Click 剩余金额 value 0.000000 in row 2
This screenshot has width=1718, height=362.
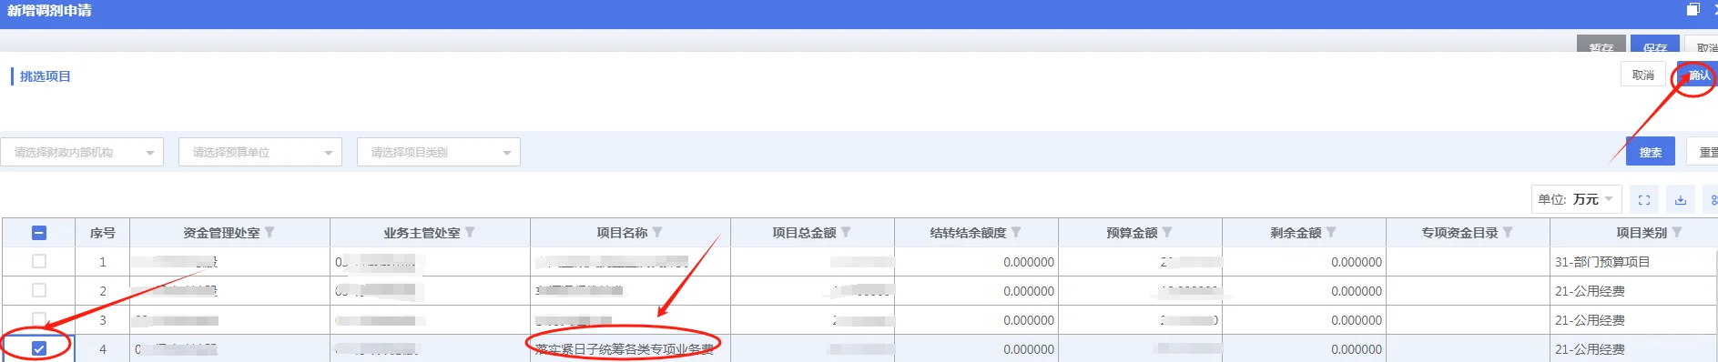1357,291
